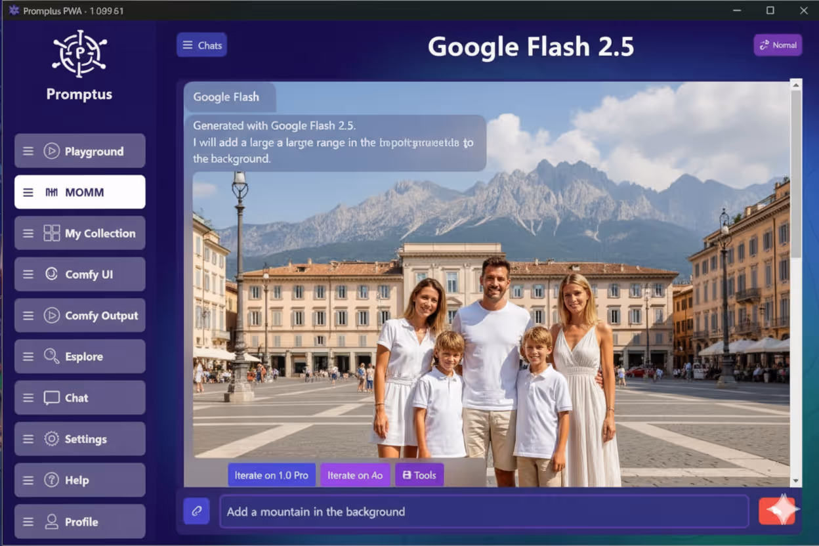Image resolution: width=819 pixels, height=546 pixels.
Task: Click the generated family photo image
Action: pyautogui.click(x=491, y=315)
